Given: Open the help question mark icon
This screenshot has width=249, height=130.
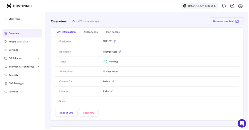Looking at the screenshot, I should [232, 6].
